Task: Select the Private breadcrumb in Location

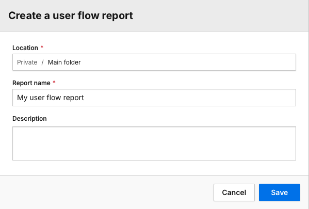Action: point(27,62)
